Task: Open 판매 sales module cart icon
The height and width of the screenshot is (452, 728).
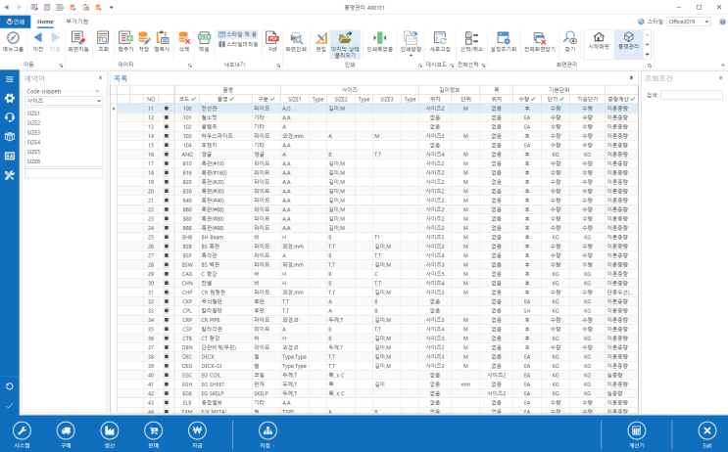Action: point(153,430)
